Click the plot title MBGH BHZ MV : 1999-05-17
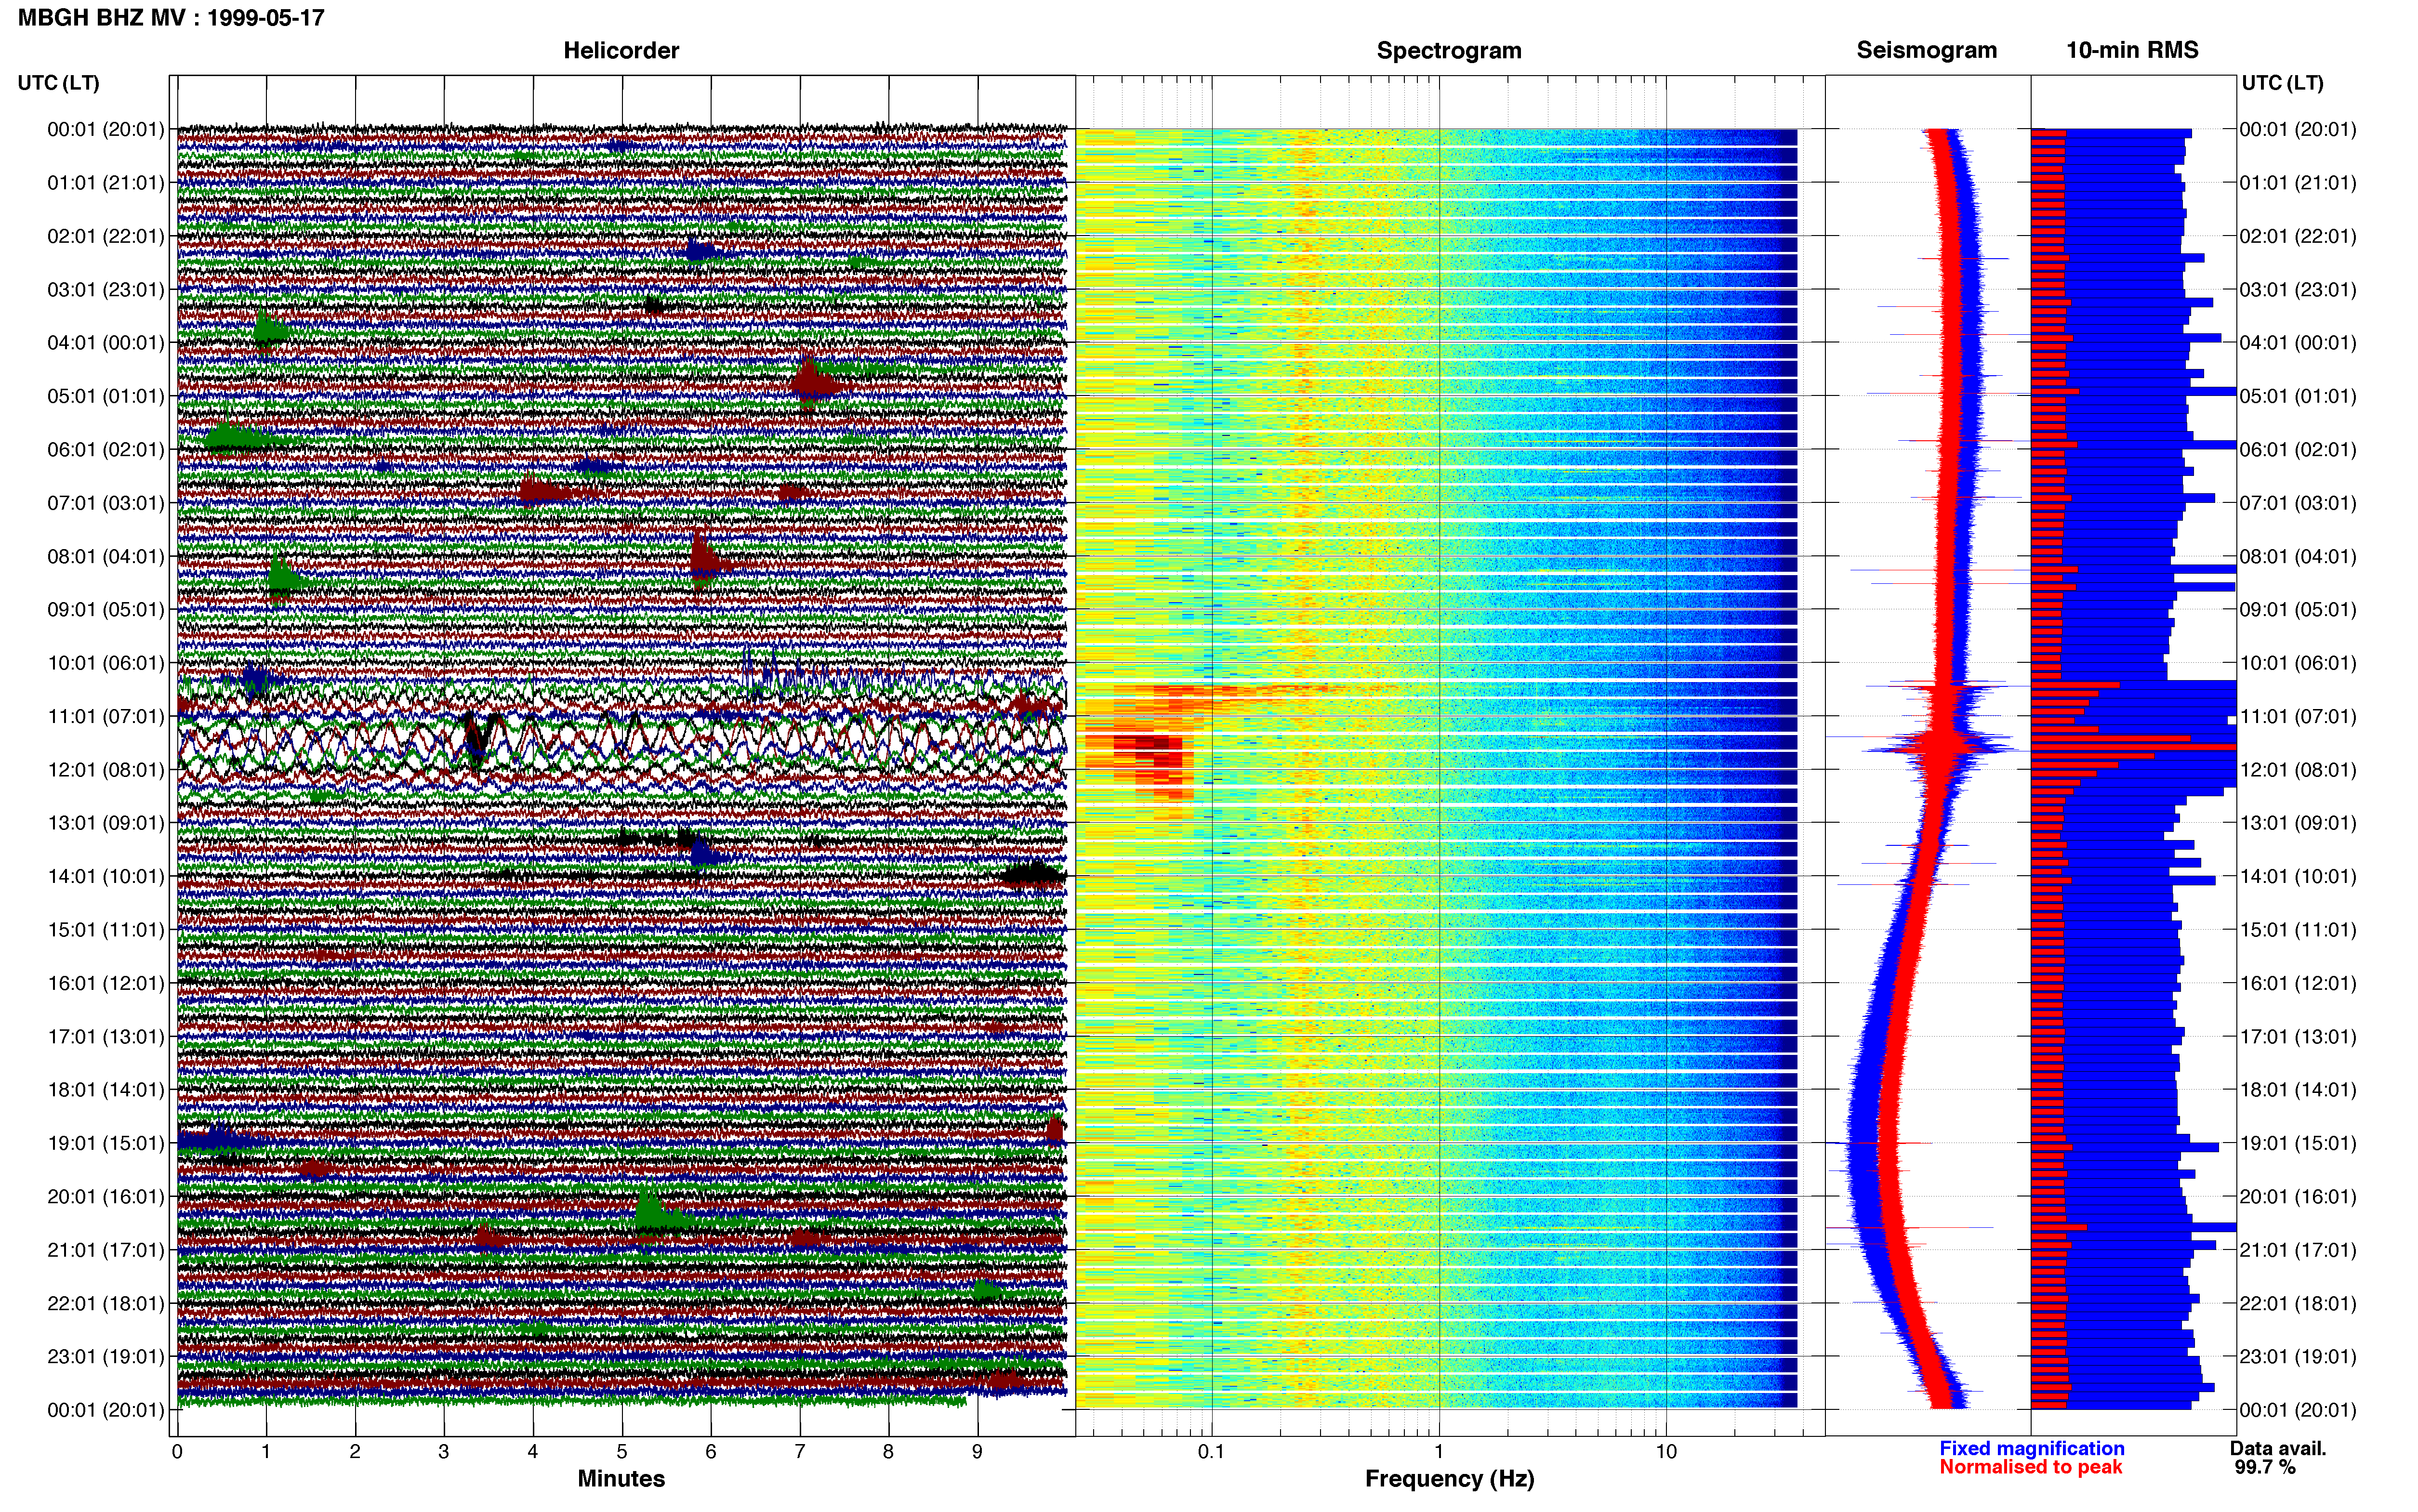The width and height of the screenshot is (2418, 1512). [171, 18]
